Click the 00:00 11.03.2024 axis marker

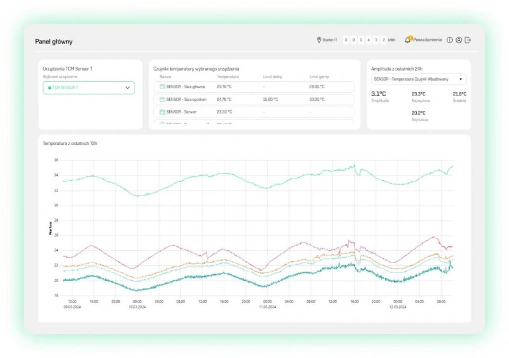pos(267,304)
